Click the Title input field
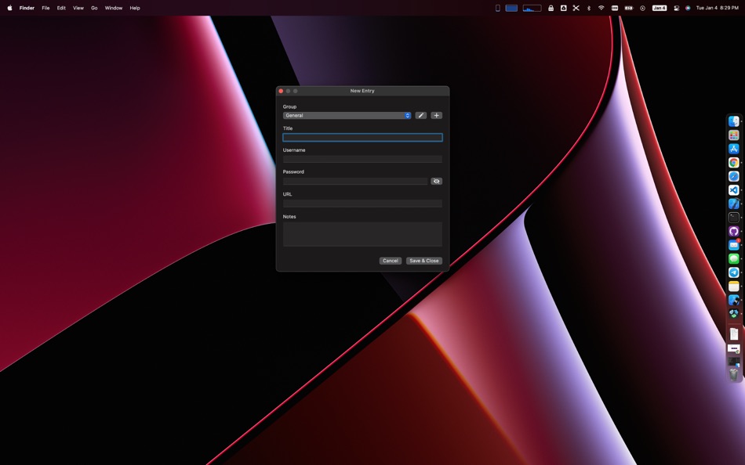Image resolution: width=745 pixels, height=465 pixels. pyautogui.click(x=362, y=138)
